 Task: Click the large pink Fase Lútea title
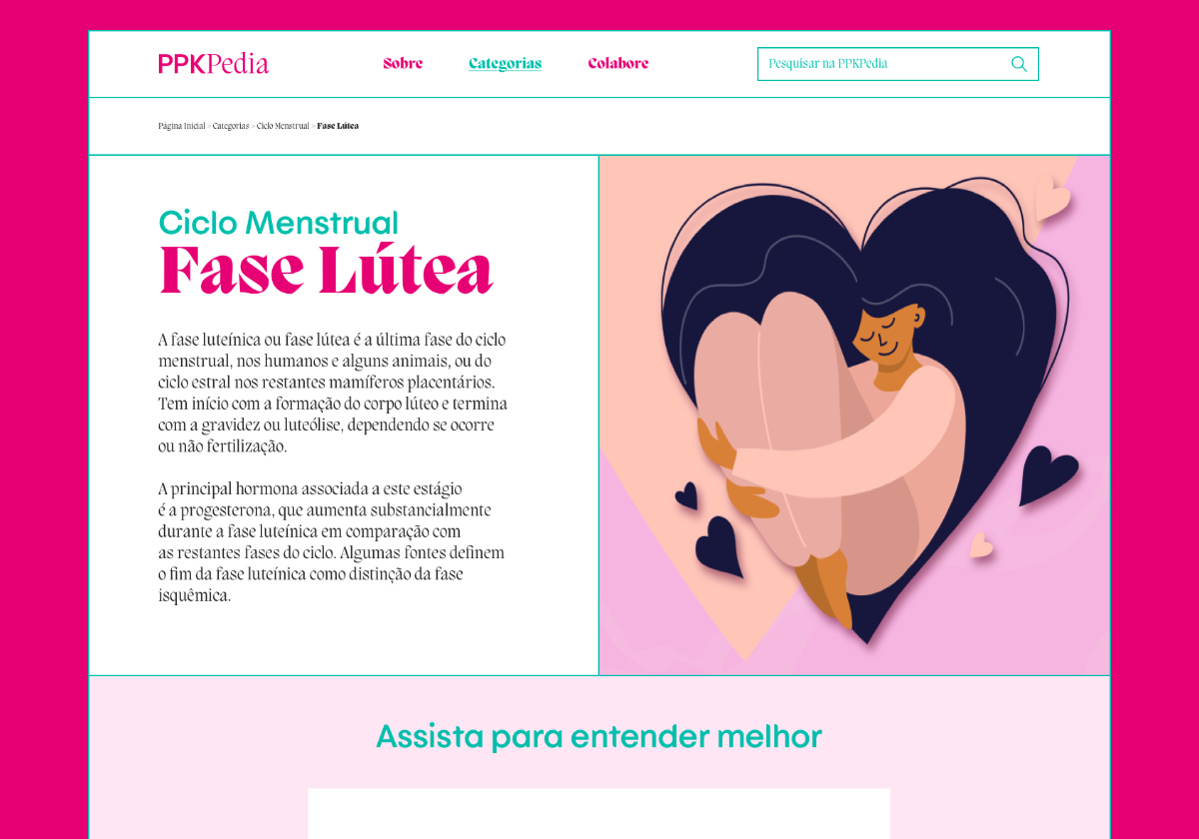tap(326, 269)
